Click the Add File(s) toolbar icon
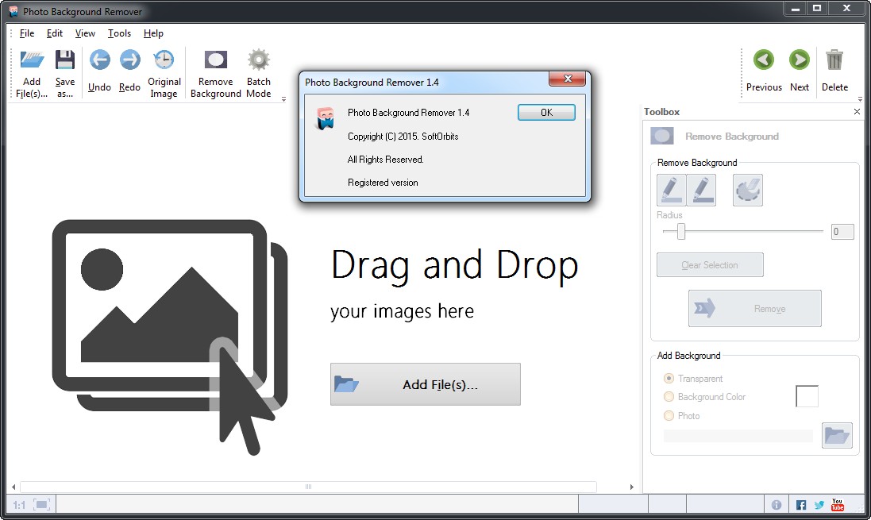Image resolution: width=871 pixels, height=520 pixels. click(x=32, y=60)
